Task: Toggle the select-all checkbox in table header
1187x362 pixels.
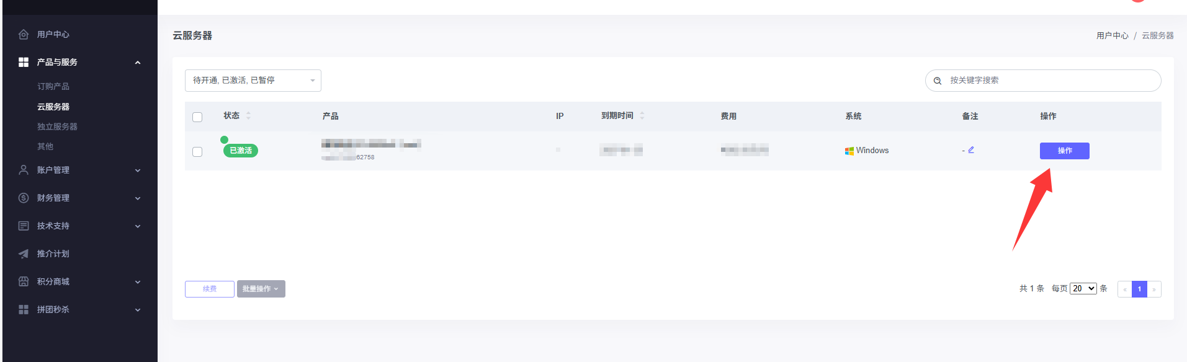Action: pos(197,117)
